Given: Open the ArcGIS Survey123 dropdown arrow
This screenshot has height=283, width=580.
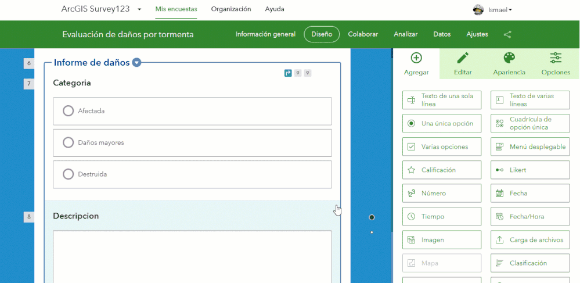Looking at the screenshot, I should coord(139,9).
